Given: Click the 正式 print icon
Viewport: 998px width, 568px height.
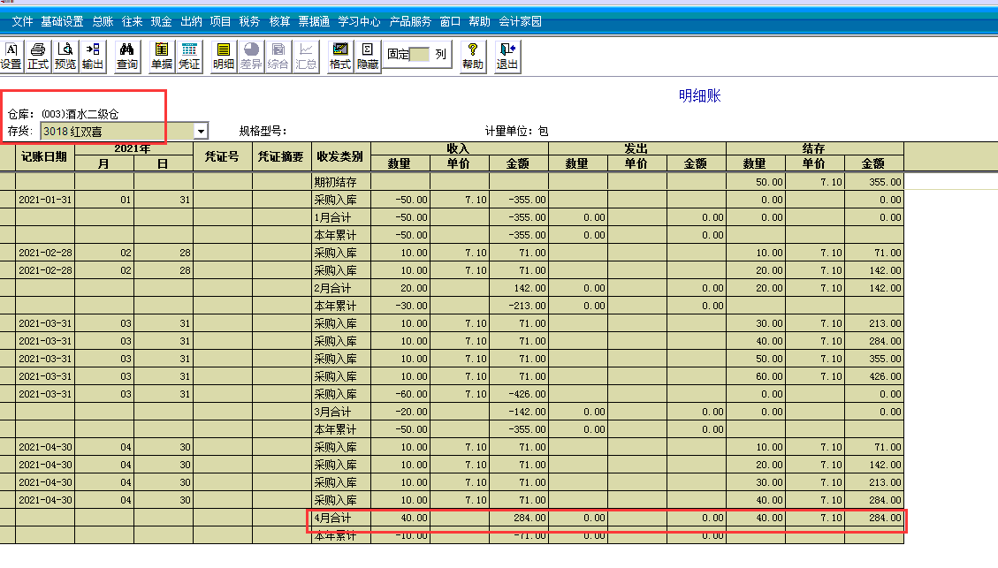Looking at the screenshot, I should (x=38, y=57).
